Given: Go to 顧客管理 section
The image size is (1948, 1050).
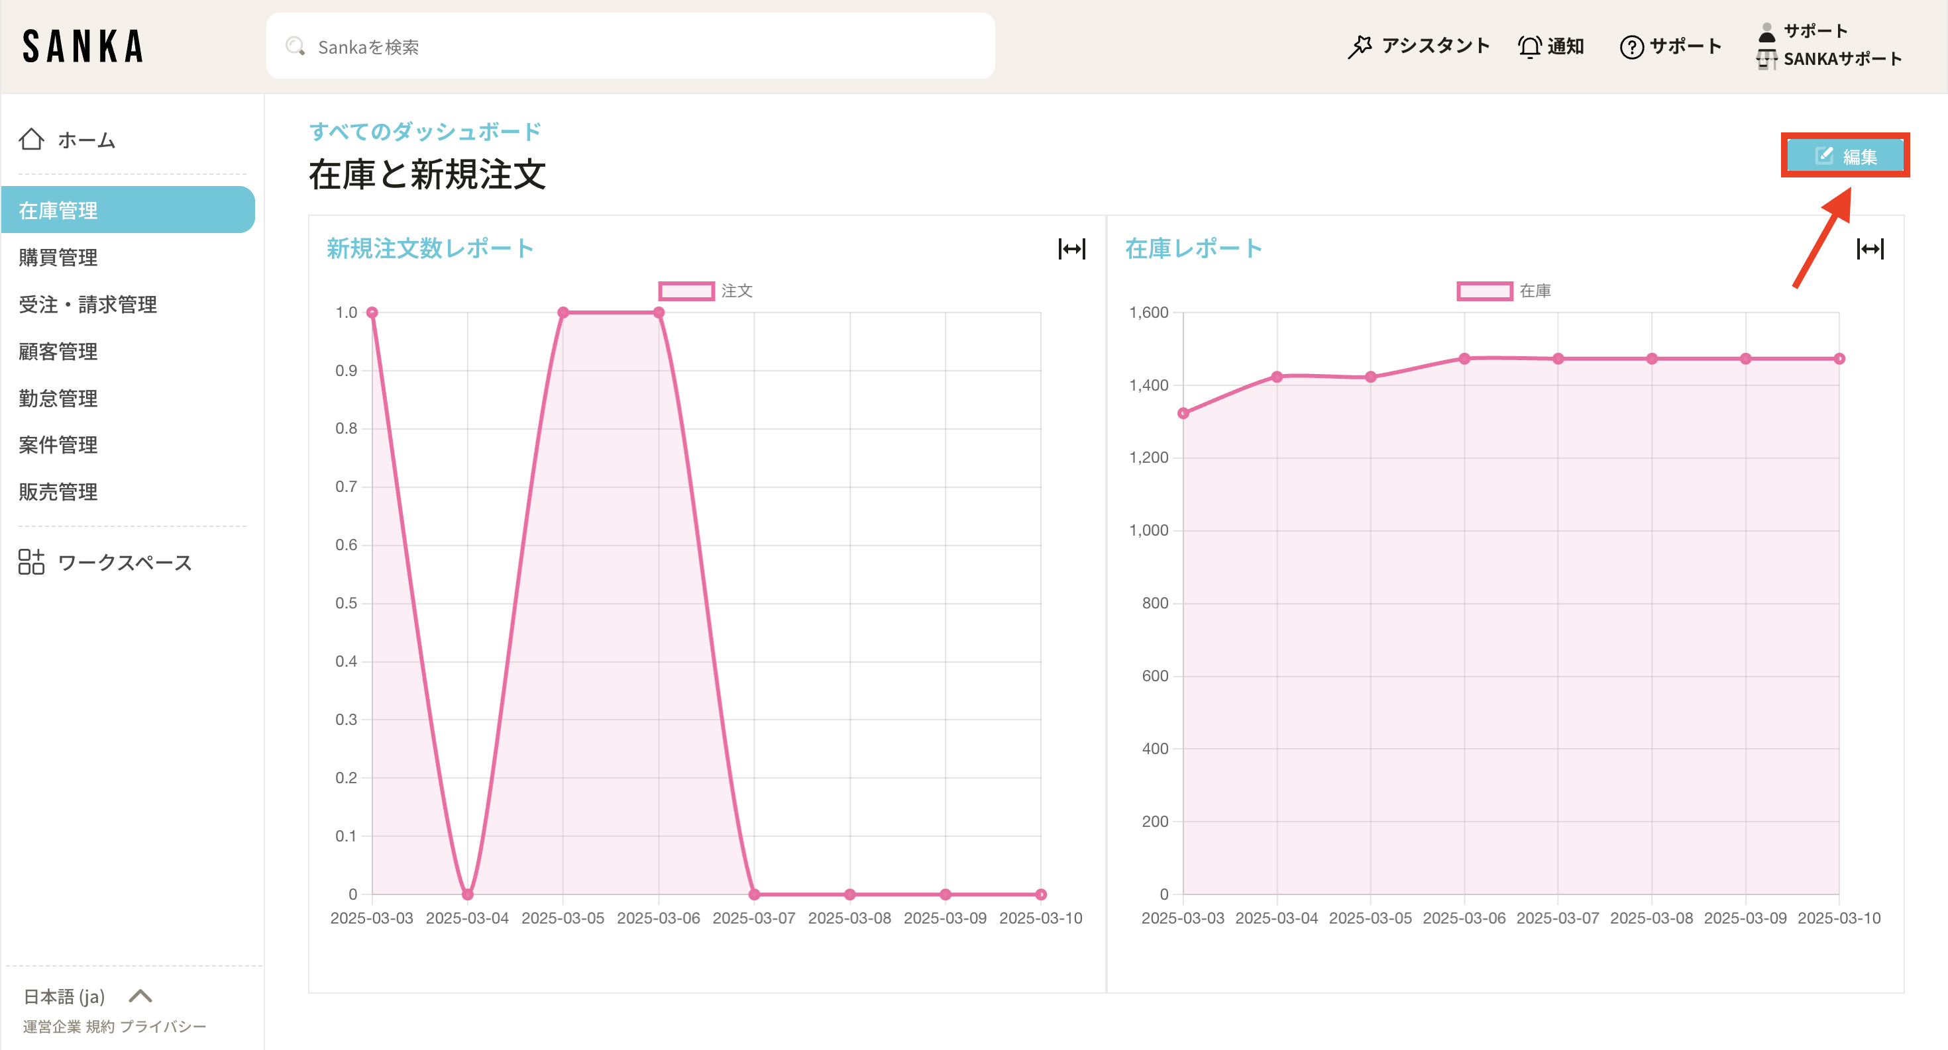Looking at the screenshot, I should coord(58,352).
